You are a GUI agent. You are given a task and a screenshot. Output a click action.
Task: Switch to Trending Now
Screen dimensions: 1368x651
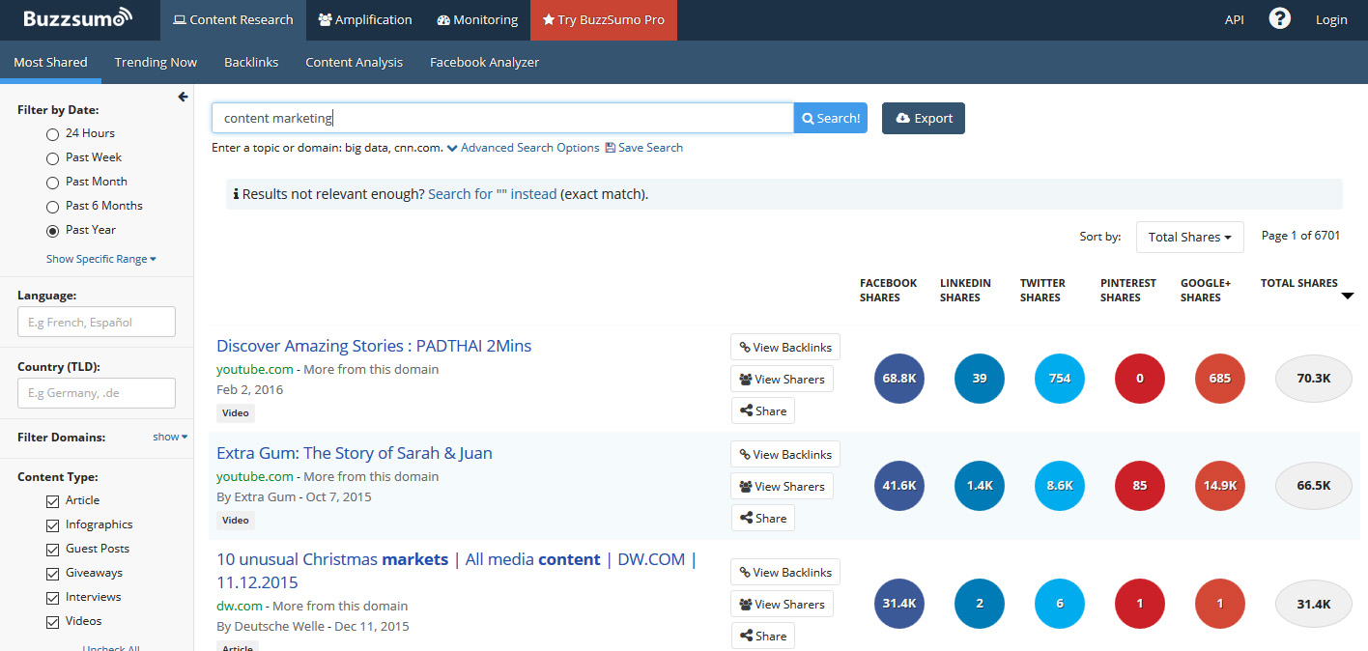tap(156, 62)
